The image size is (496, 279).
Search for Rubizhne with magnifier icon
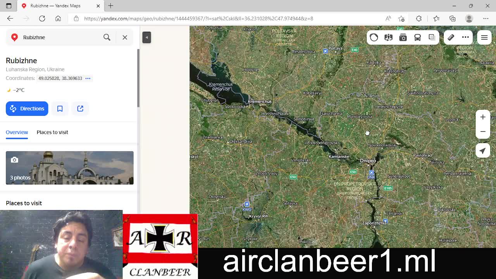(107, 37)
